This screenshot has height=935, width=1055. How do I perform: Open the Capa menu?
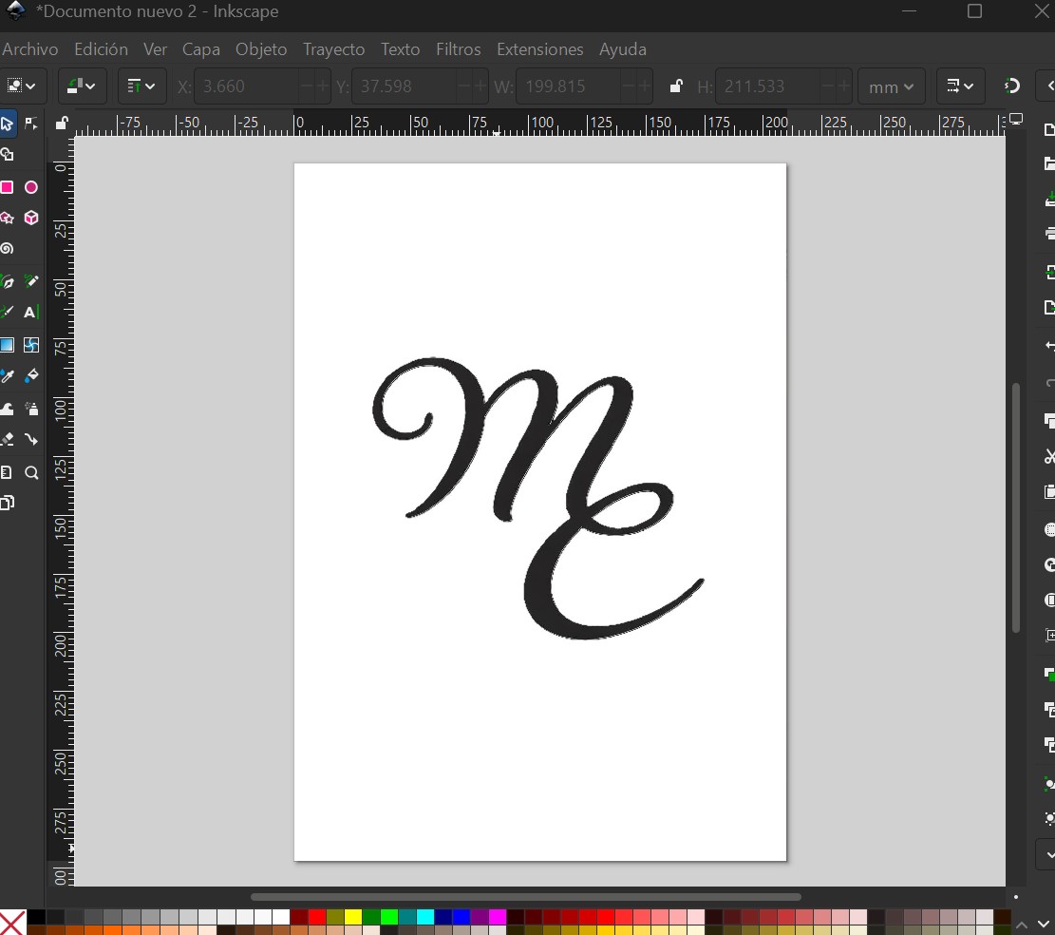(x=200, y=49)
